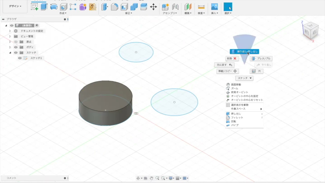
Task: Select the Create Sketch tool
Action: (34, 7)
